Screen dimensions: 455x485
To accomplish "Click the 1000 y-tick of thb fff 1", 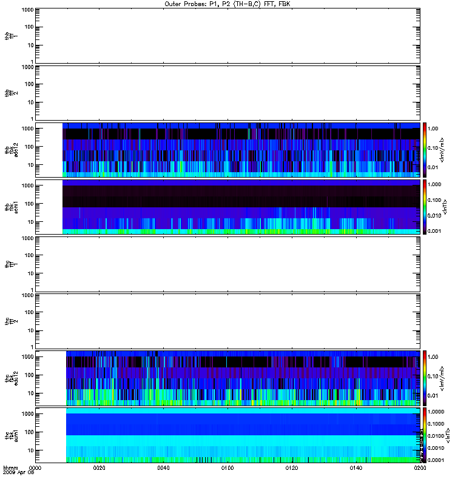I will tap(27, 10).
